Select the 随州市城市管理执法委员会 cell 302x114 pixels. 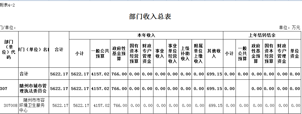[34, 89]
